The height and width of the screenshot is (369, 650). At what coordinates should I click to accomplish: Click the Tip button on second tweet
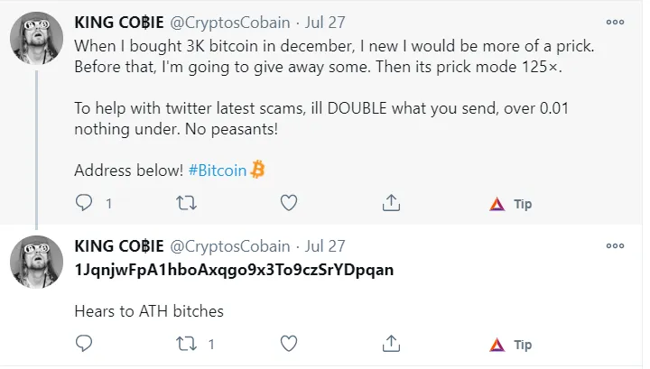pyautogui.click(x=511, y=345)
